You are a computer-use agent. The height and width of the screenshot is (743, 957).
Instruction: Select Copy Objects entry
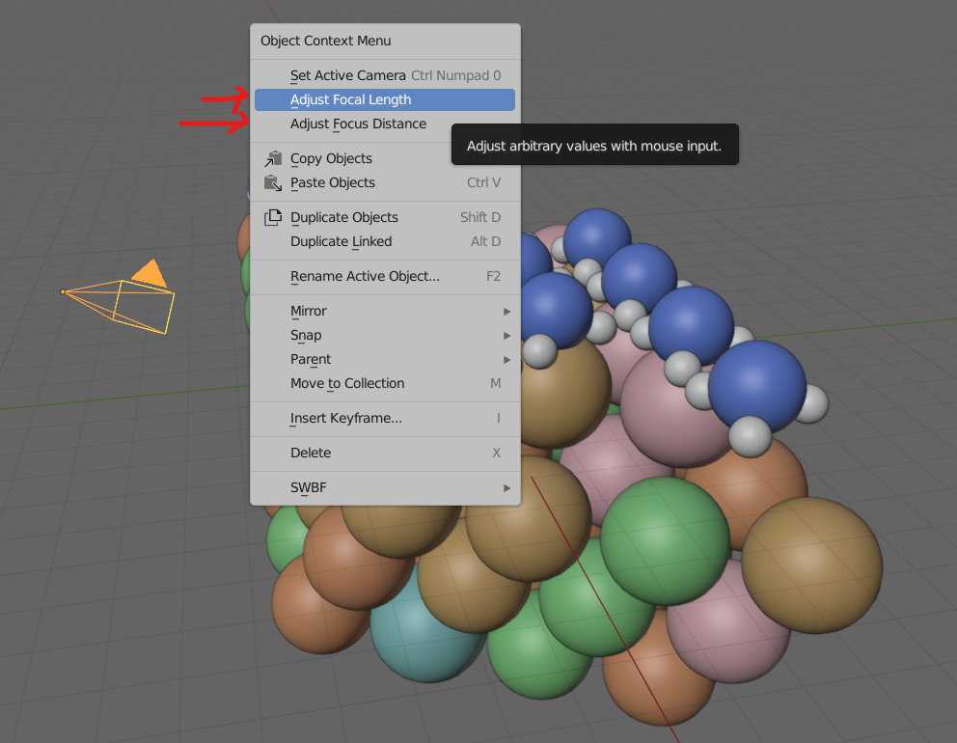pos(385,159)
